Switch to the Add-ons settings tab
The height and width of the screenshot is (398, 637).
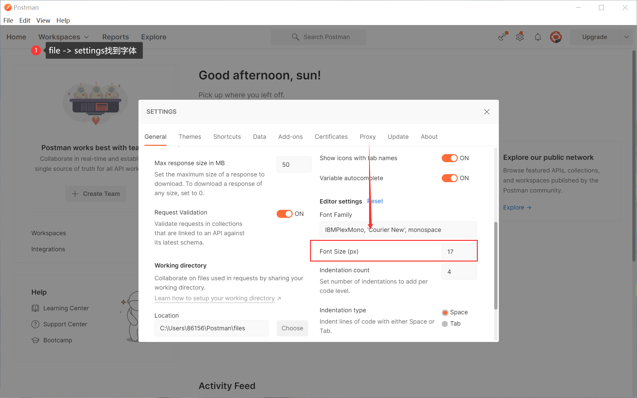pos(290,137)
